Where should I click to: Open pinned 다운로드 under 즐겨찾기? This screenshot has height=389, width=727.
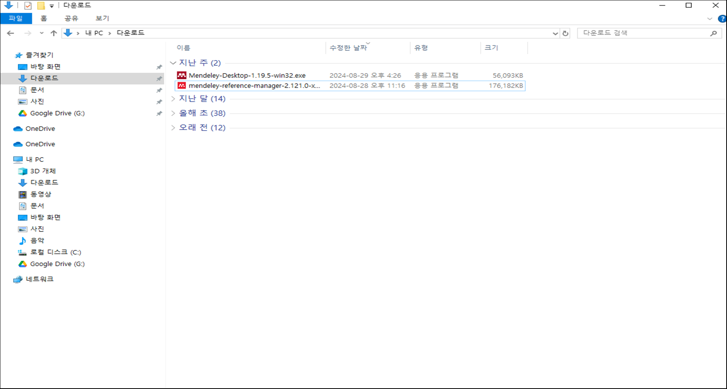[x=44, y=78]
